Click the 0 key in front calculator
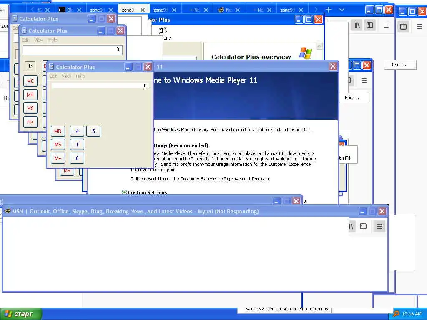This screenshot has width=427, height=320. point(77,158)
